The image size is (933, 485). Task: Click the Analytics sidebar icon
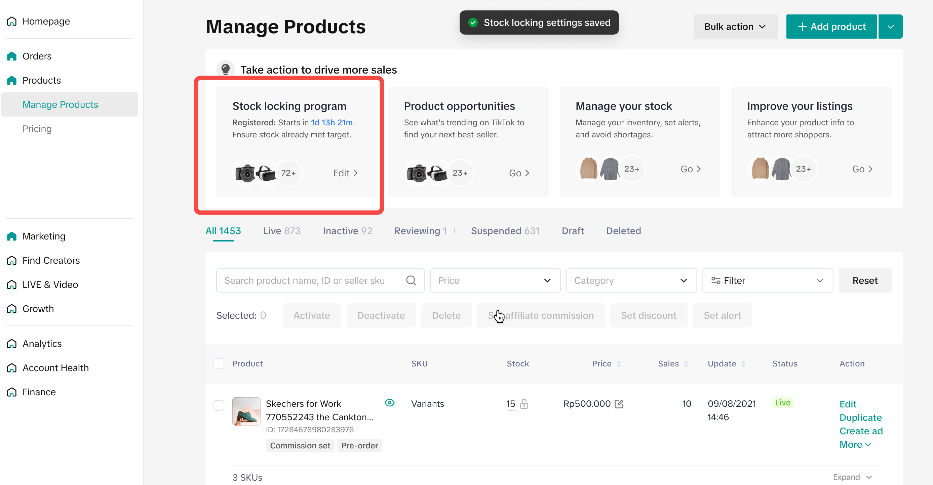[x=11, y=344]
